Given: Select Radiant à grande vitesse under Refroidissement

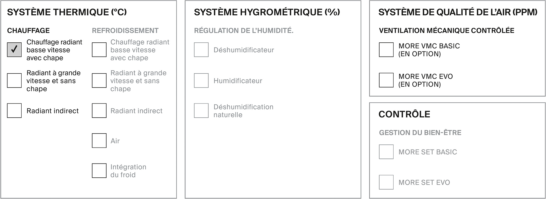Looking at the screenshot, I should [99, 80].
